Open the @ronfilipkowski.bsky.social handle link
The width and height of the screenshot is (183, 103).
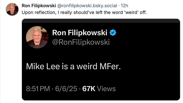[87, 6]
